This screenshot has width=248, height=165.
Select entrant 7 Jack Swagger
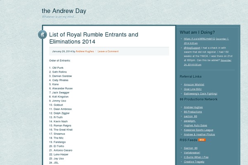pos(59,92)
